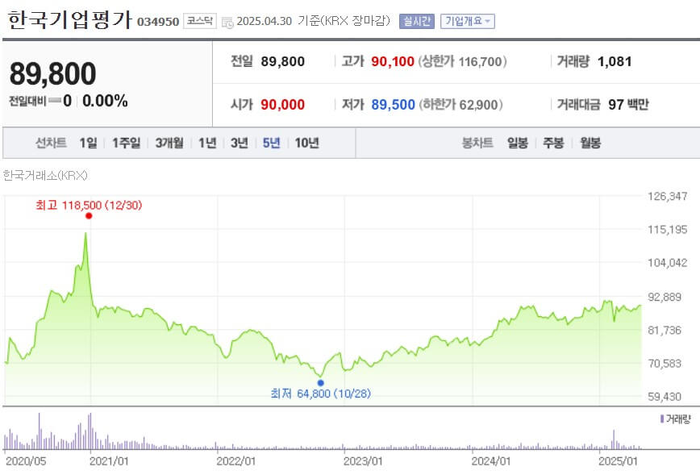Image resolution: width=700 pixels, height=475 pixels.
Task: Click the small chart icon before the date
Action: point(228,22)
